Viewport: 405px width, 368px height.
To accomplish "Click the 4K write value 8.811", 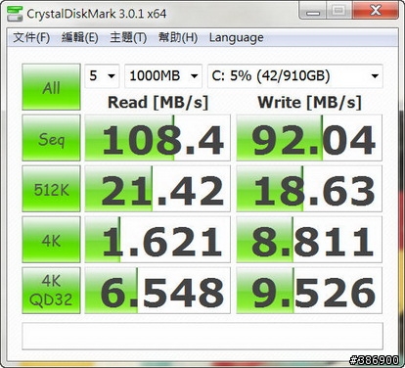I will point(309,240).
